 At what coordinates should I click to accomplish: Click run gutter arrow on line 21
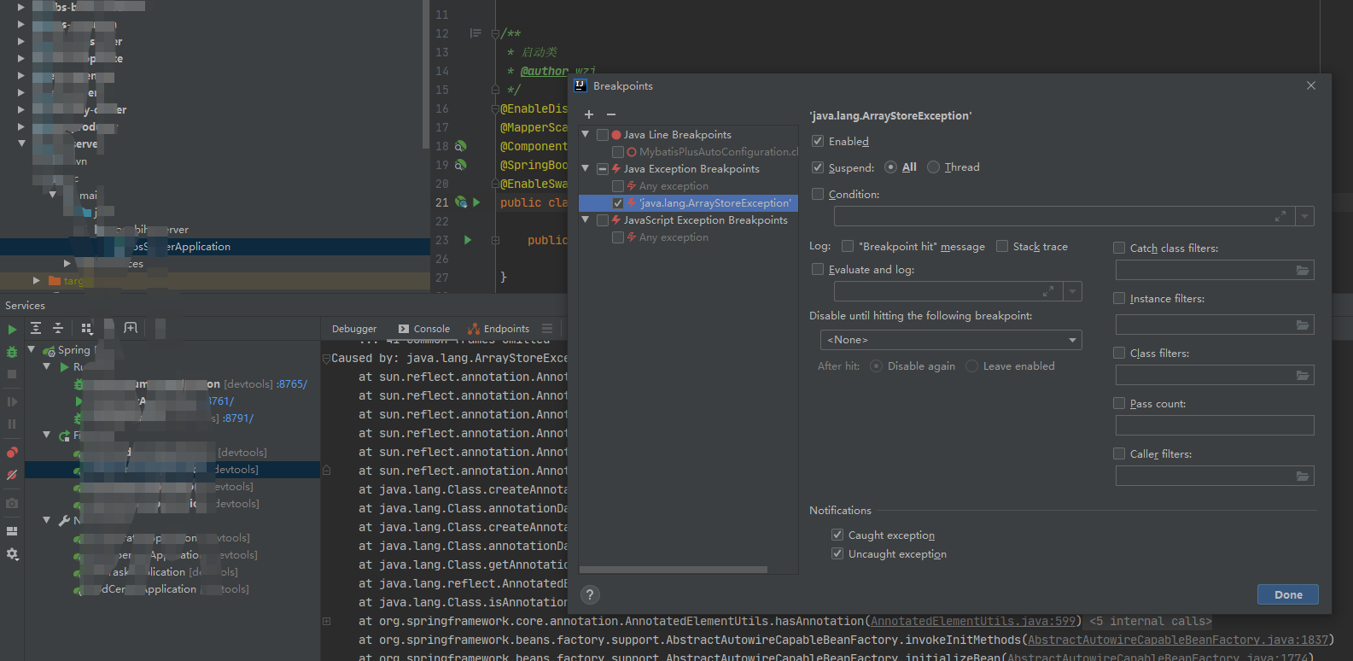[x=476, y=202]
